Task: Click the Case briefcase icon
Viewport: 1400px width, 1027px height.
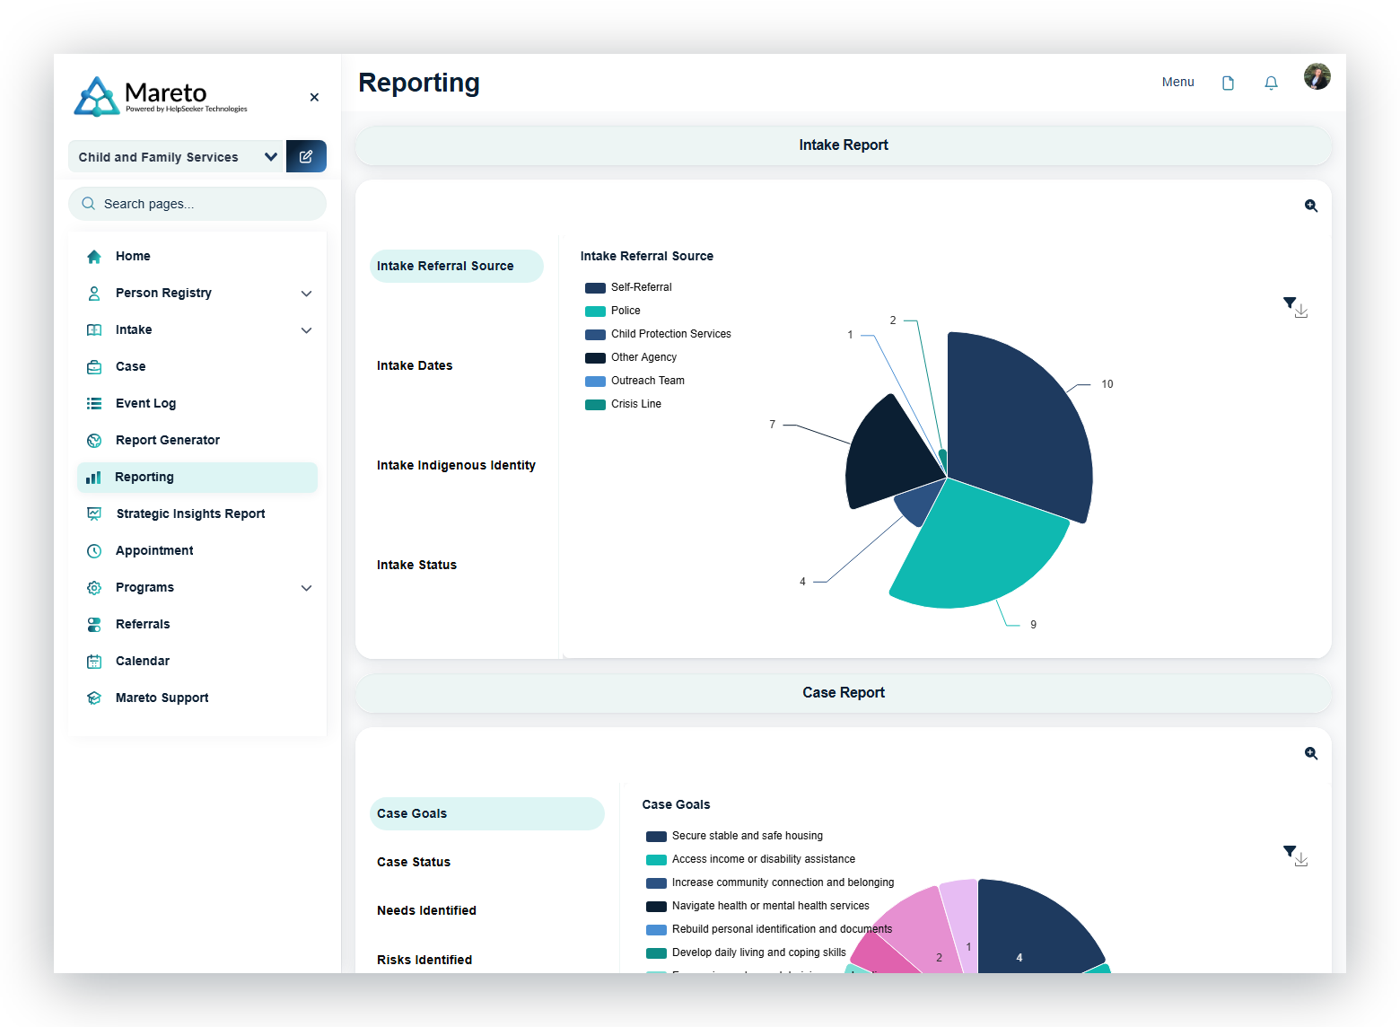Action: click(94, 367)
